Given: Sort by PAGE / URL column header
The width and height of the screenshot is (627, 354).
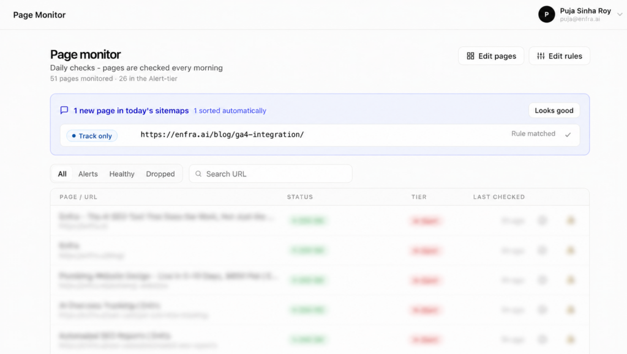Looking at the screenshot, I should point(78,197).
